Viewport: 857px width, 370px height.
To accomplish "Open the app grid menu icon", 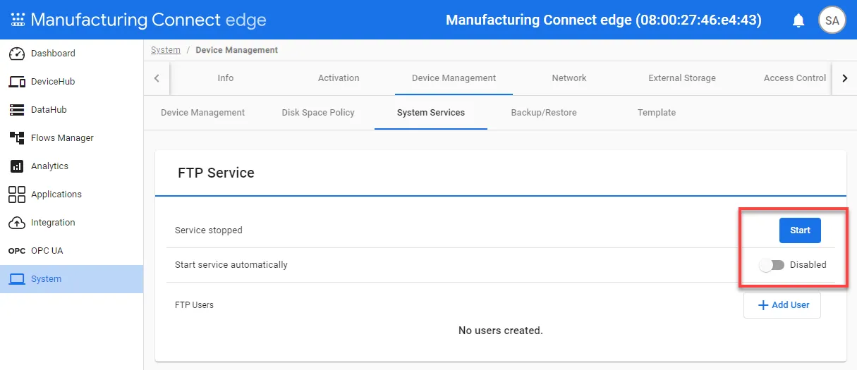I will point(18,20).
